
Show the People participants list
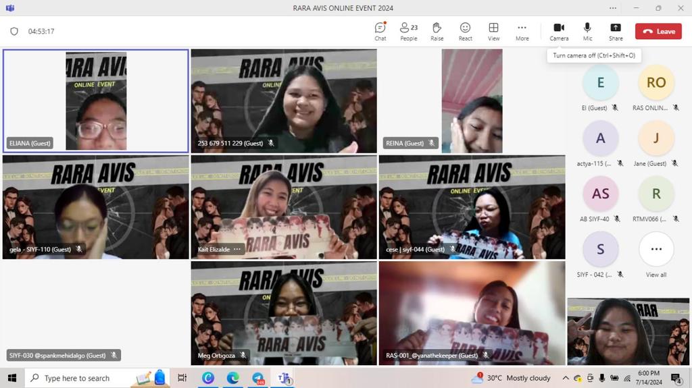409,31
